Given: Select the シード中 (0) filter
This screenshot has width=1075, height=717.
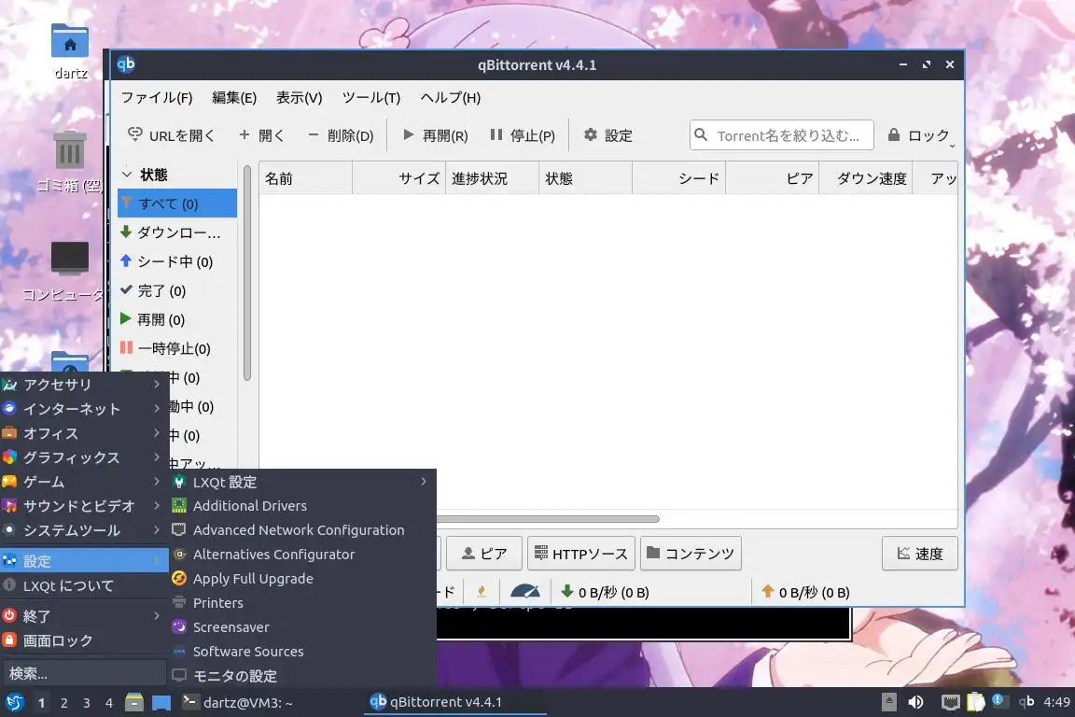Looking at the screenshot, I should (x=177, y=261).
